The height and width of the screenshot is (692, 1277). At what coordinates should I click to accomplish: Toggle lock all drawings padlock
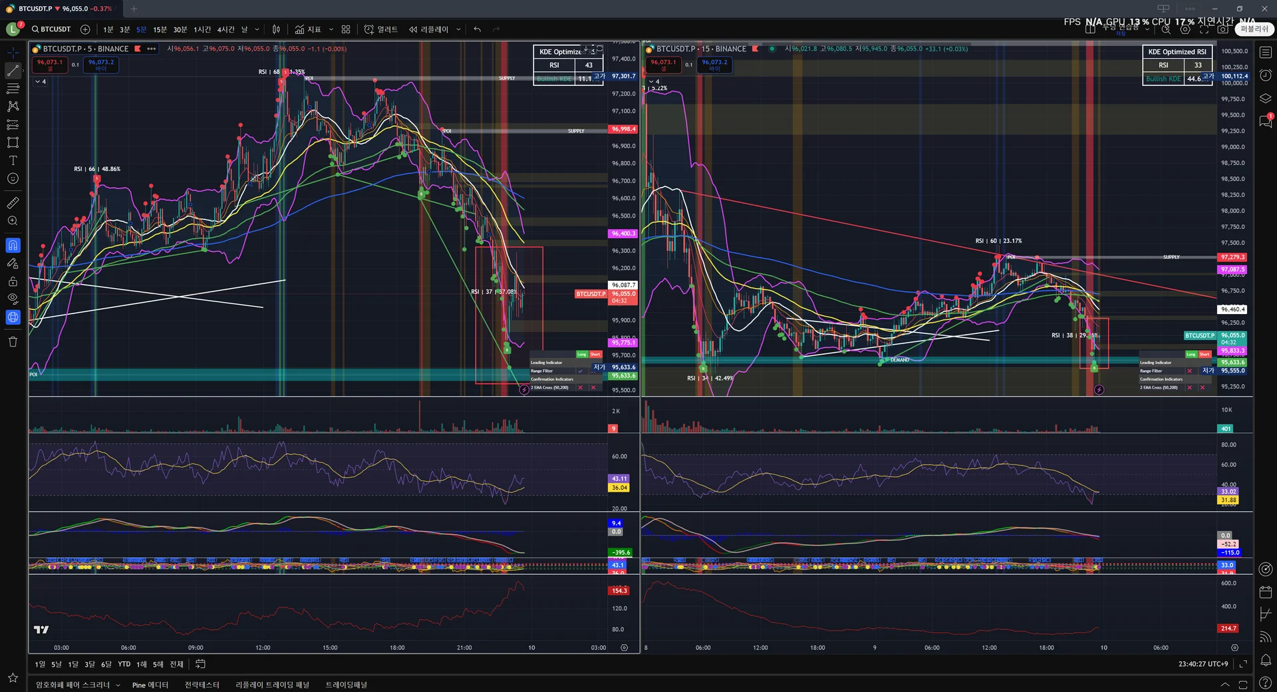(x=13, y=281)
